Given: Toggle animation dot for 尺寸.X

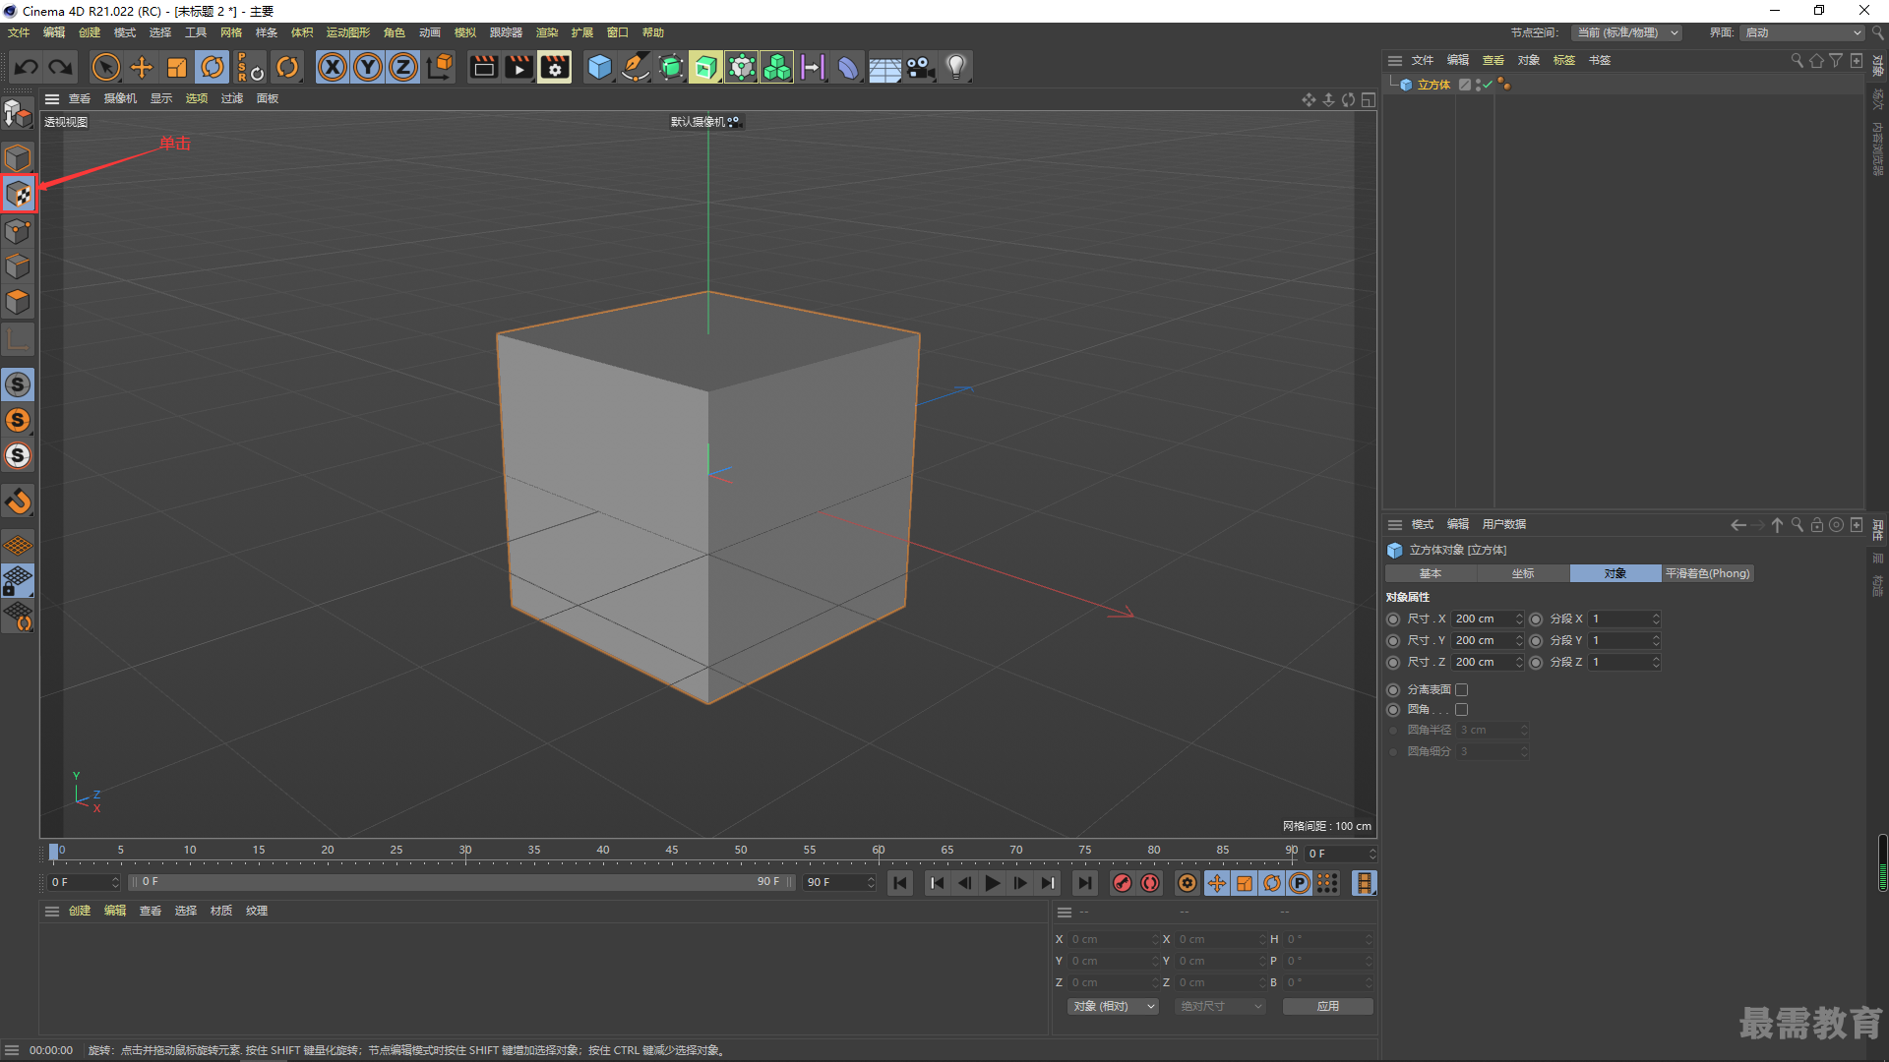Looking at the screenshot, I should coord(1393,619).
